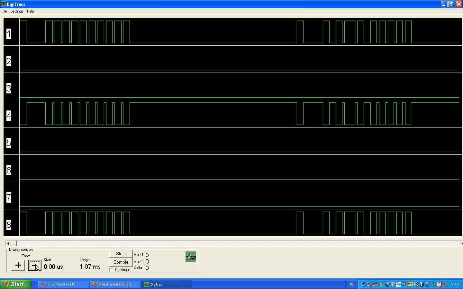Click the blue info 'i' tray icon
Viewport: 463px width, 289px height.
click(422, 284)
